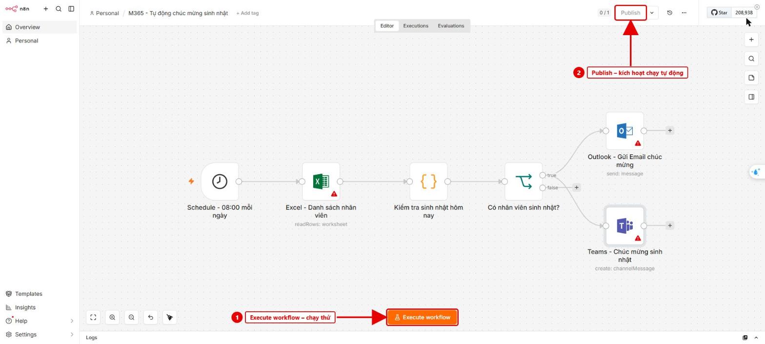The height and width of the screenshot is (344, 765).
Task: Click the tidy up workflow button
Action: pyautogui.click(x=169, y=317)
